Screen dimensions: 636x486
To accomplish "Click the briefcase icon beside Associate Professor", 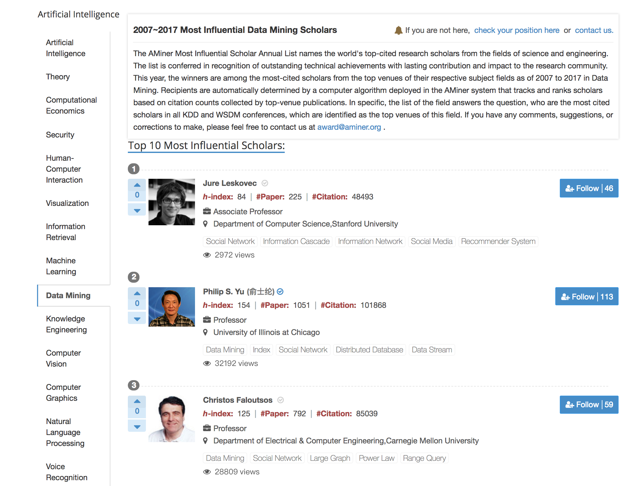I will [207, 211].
